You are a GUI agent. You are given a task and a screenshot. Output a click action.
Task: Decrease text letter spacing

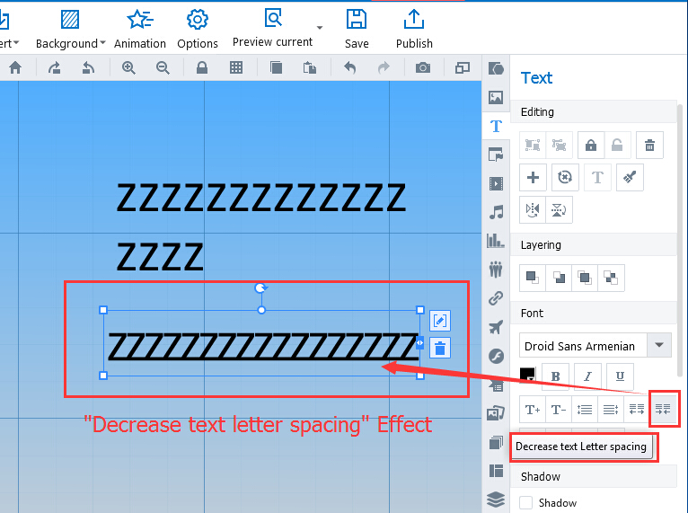(663, 409)
